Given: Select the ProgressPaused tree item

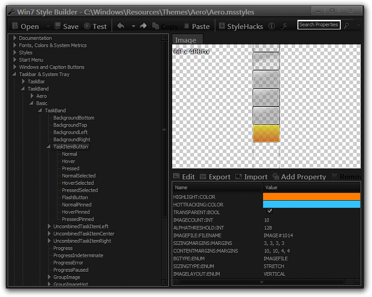Looking at the screenshot, I should (71, 270).
